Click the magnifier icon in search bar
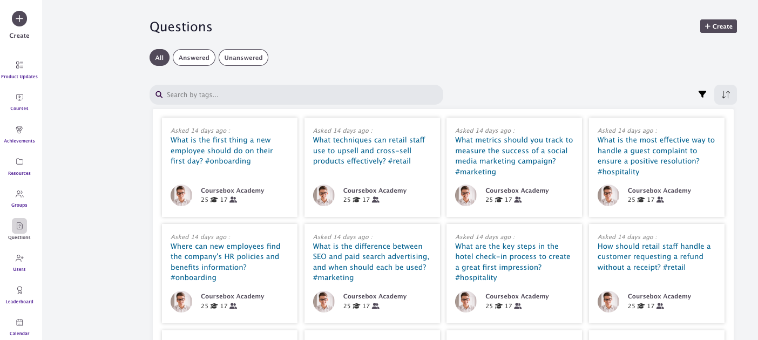The height and width of the screenshot is (340, 758). tap(159, 94)
